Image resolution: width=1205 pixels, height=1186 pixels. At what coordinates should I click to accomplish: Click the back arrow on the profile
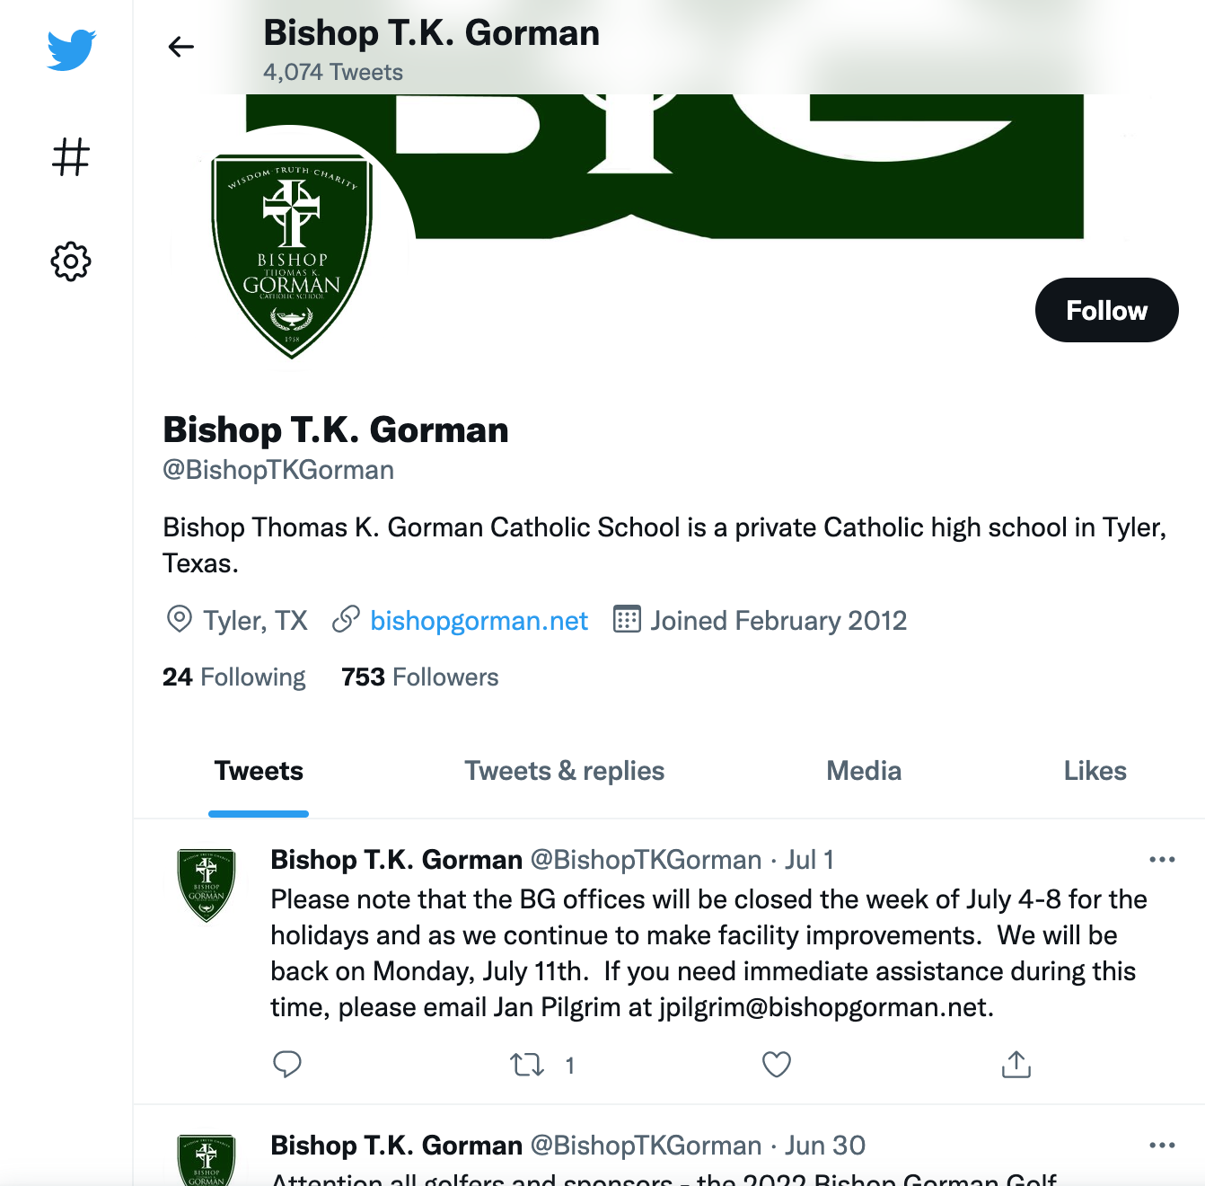tap(181, 47)
